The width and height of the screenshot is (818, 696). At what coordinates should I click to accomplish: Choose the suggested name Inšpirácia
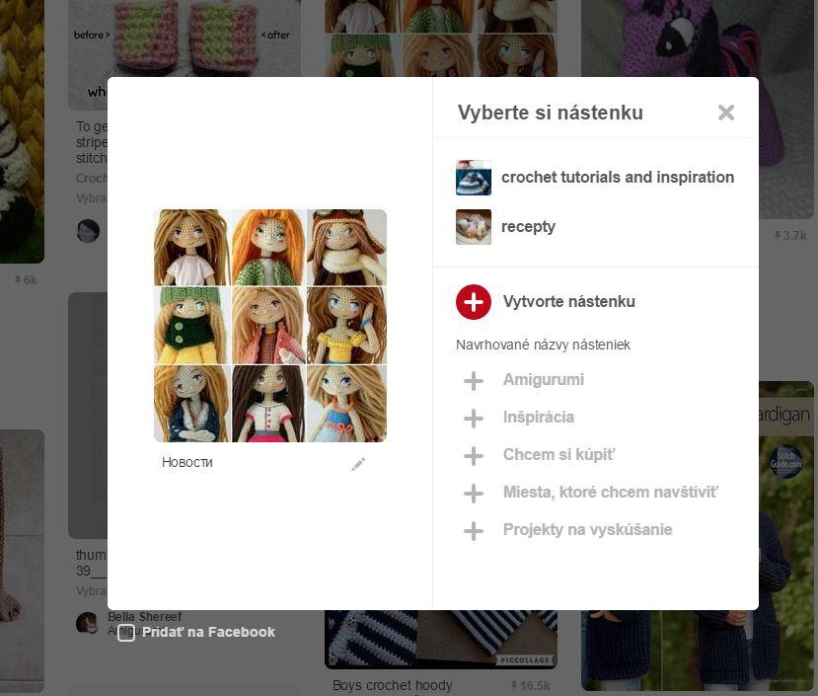[x=538, y=418]
